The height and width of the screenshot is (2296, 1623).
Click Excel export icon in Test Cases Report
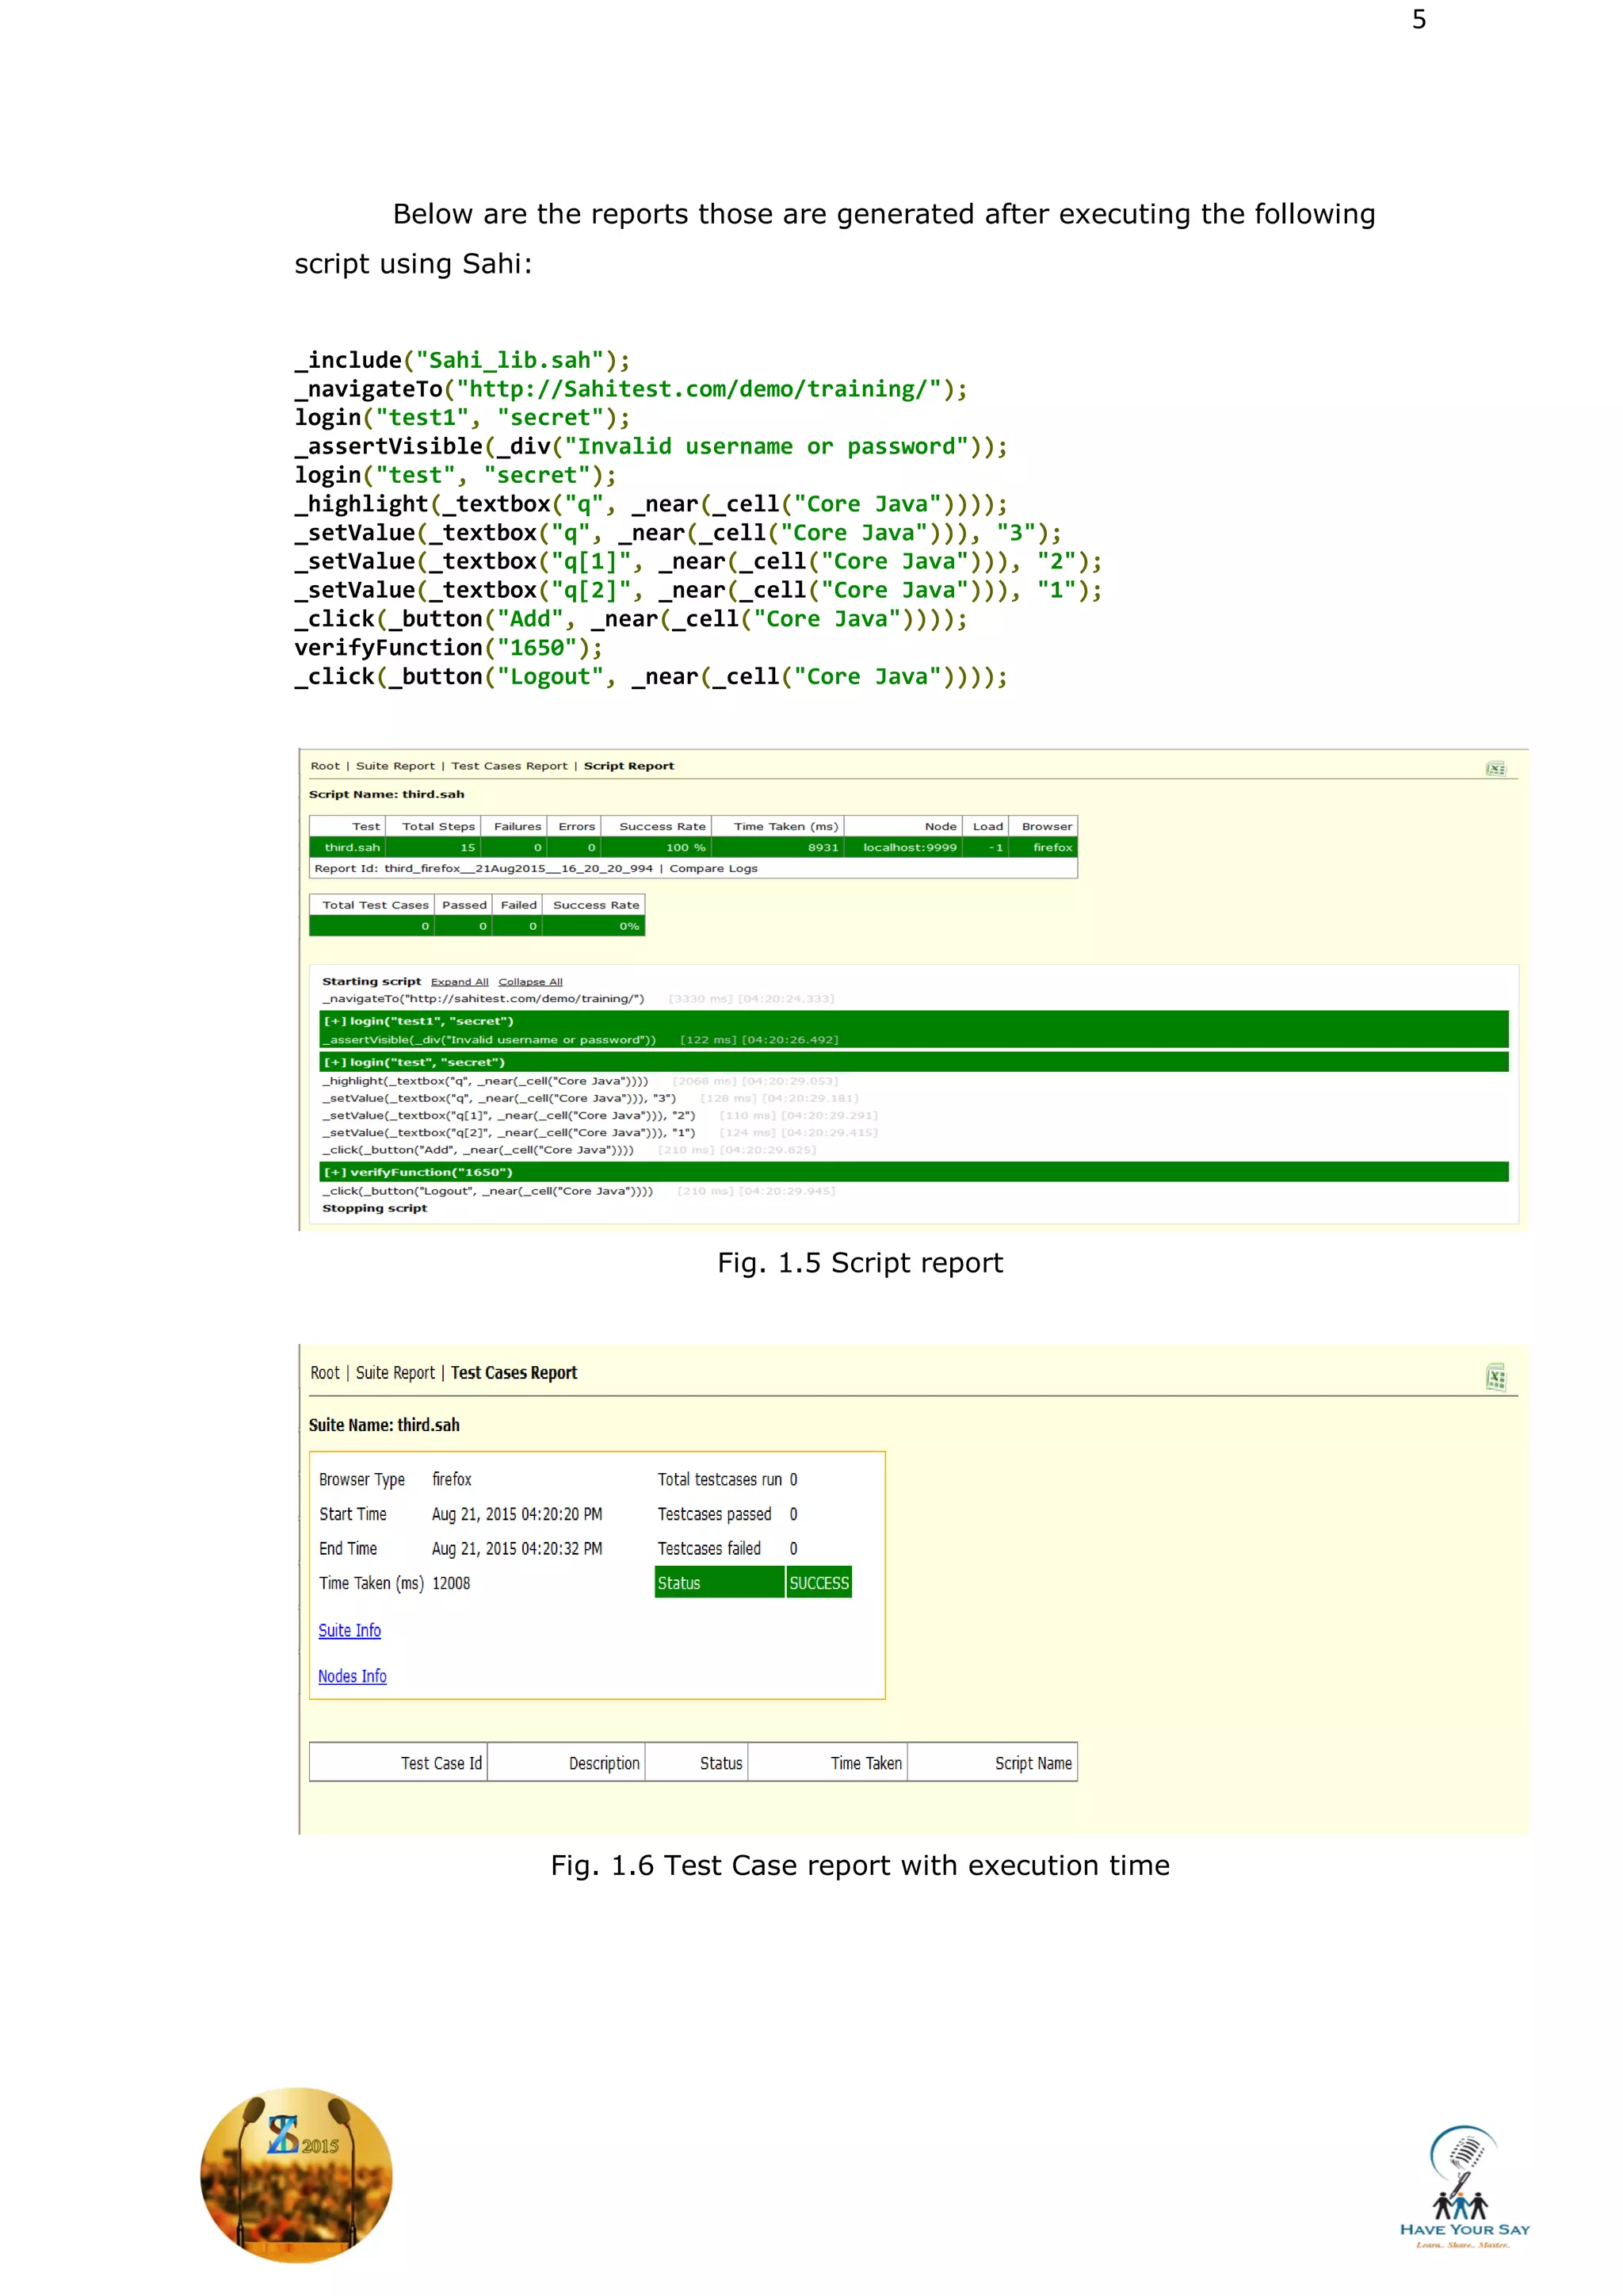pyautogui.click(x=1495, y=1377)
